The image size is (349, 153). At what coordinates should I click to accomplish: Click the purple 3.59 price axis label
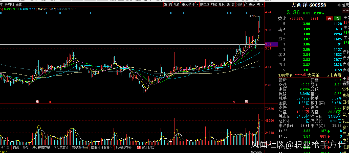coord(268,44)
